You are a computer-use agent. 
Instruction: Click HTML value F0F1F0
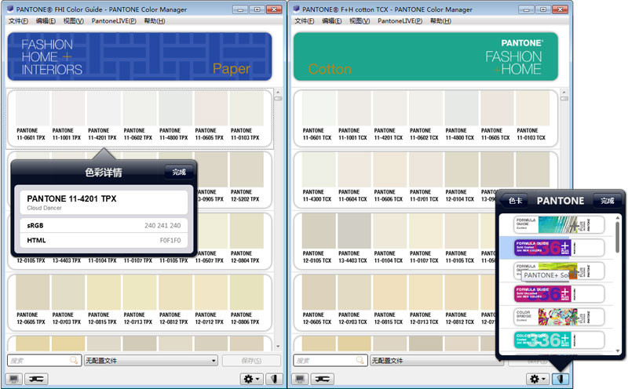pos(170,241)
